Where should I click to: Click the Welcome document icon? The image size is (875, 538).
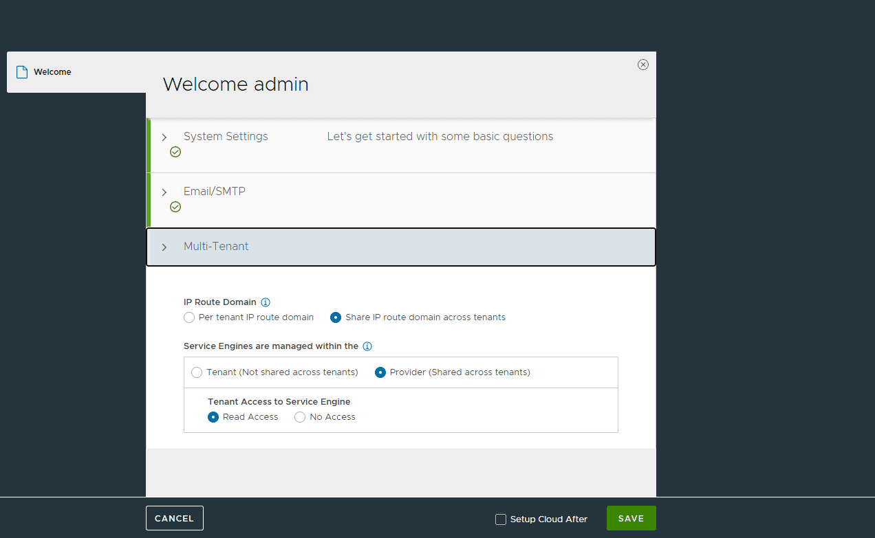click(22, 72)
